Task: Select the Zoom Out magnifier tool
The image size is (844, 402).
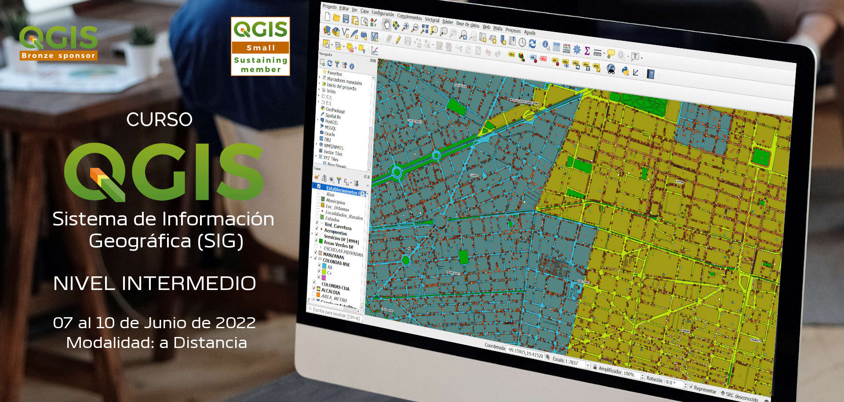Action: tap(415, 28)
